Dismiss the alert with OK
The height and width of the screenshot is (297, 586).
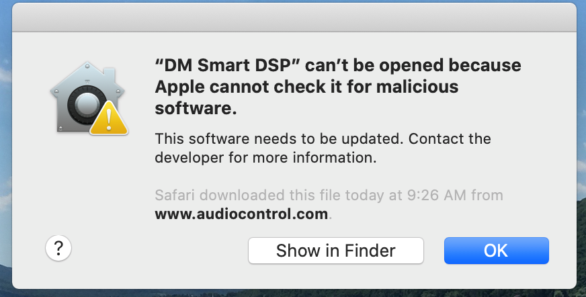click(497, 251)
